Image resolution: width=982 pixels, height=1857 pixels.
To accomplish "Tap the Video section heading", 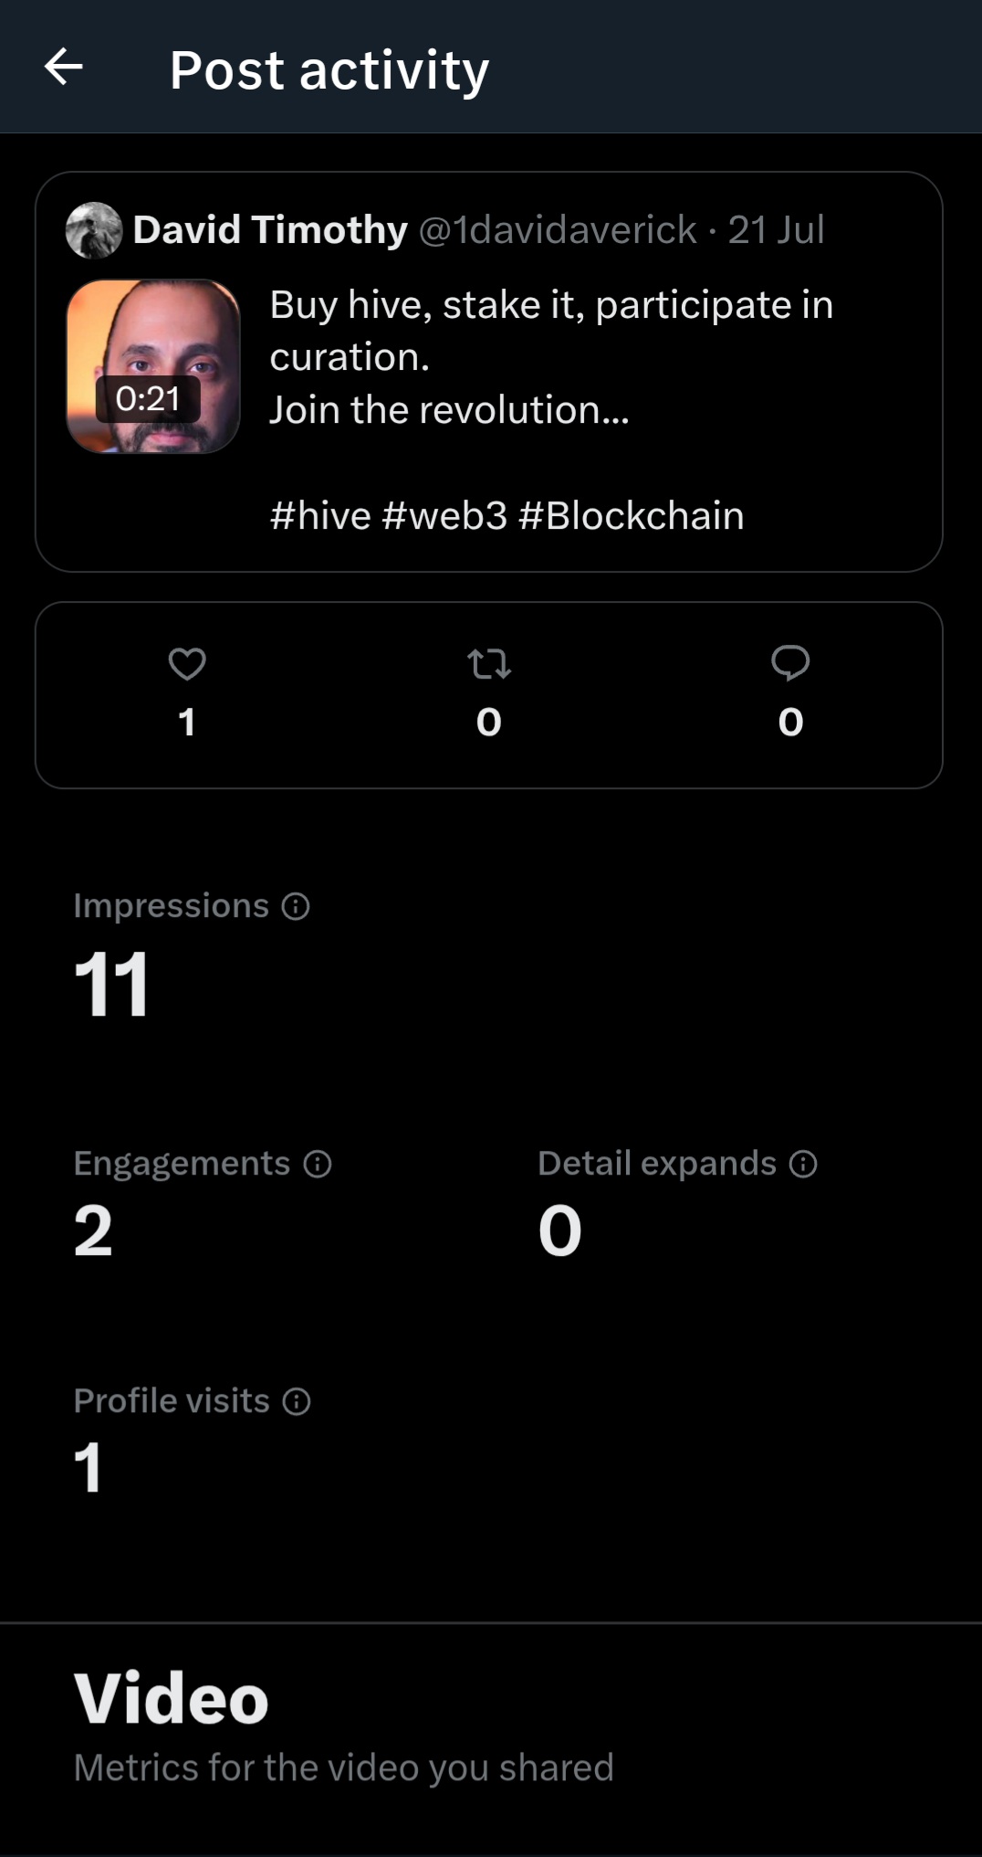I will pos(172,1698).
